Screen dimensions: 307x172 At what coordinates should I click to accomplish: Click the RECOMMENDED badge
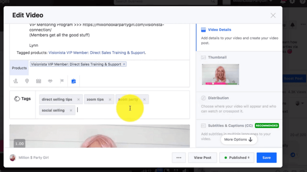(x=267, y=126)
